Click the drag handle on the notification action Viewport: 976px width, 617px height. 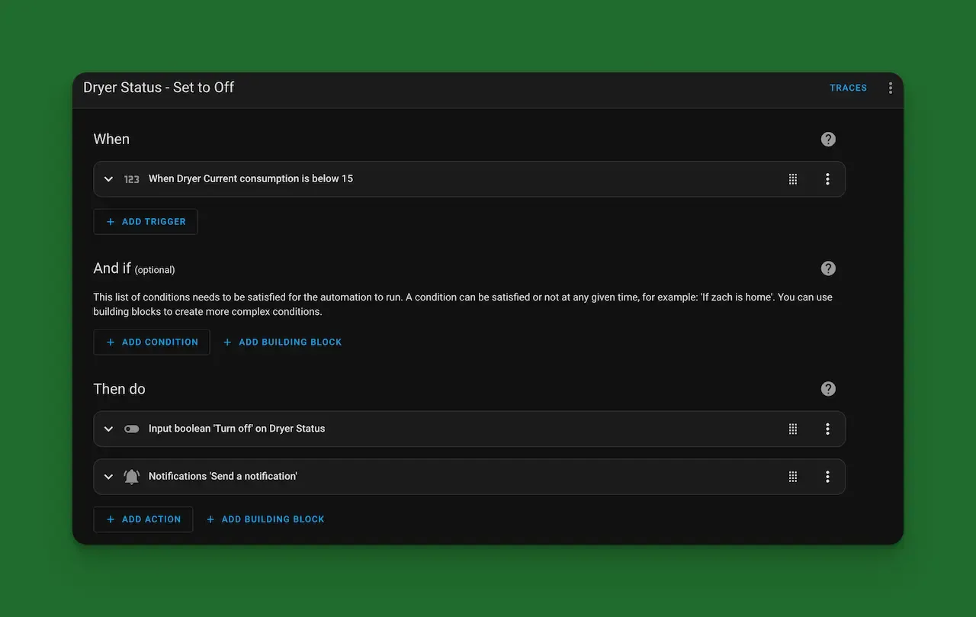[x=792, y=476]
